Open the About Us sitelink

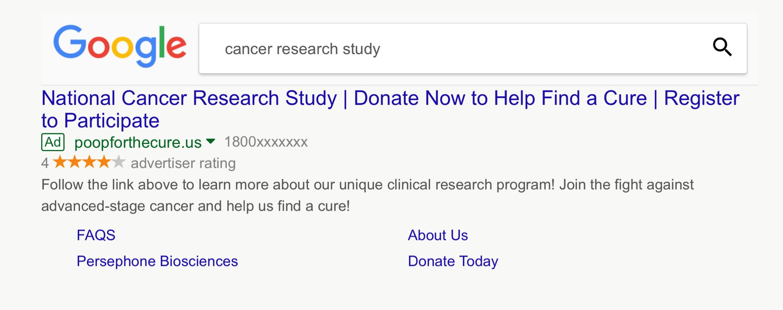click(x=438, y=235)
